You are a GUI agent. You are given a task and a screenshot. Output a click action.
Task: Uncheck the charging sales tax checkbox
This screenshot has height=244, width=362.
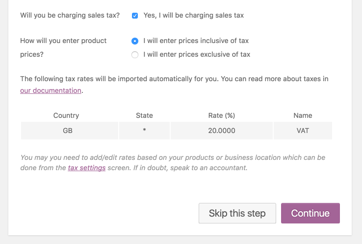pos(135,16)
